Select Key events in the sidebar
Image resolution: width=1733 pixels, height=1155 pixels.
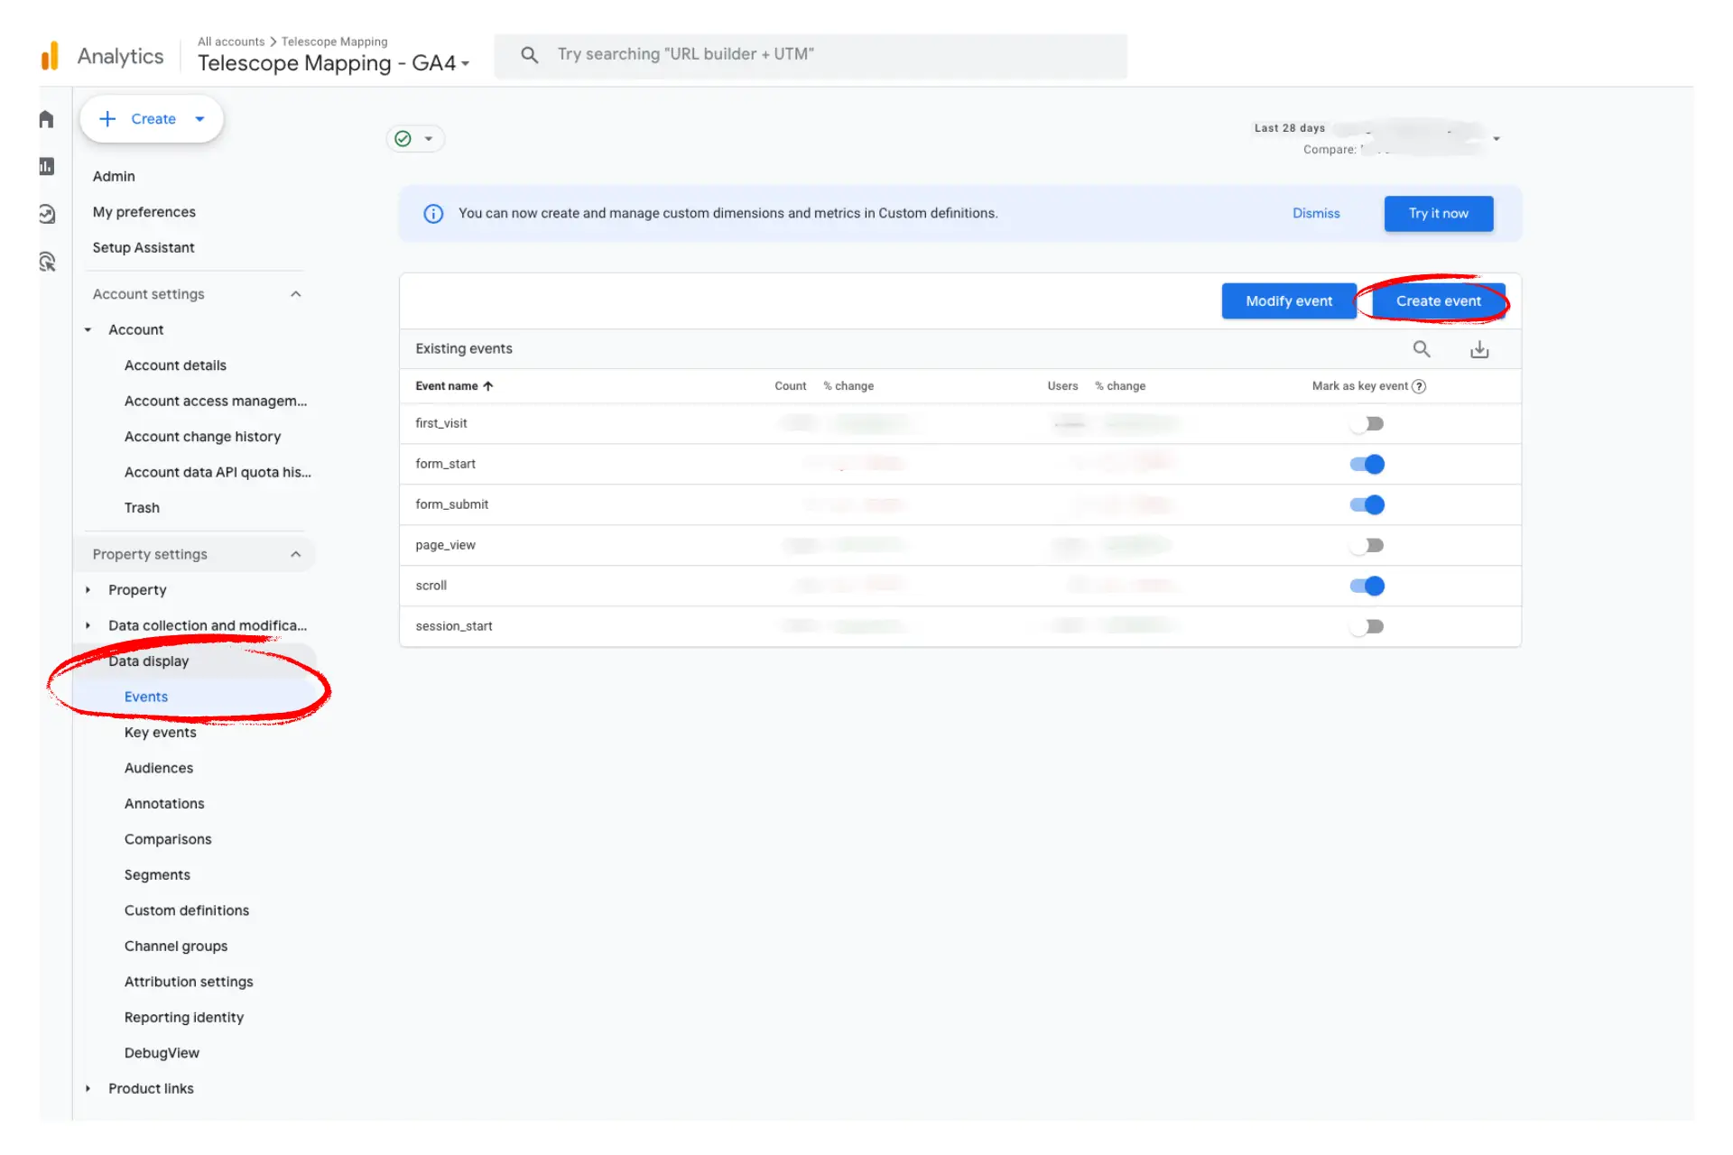pos(160,733)
